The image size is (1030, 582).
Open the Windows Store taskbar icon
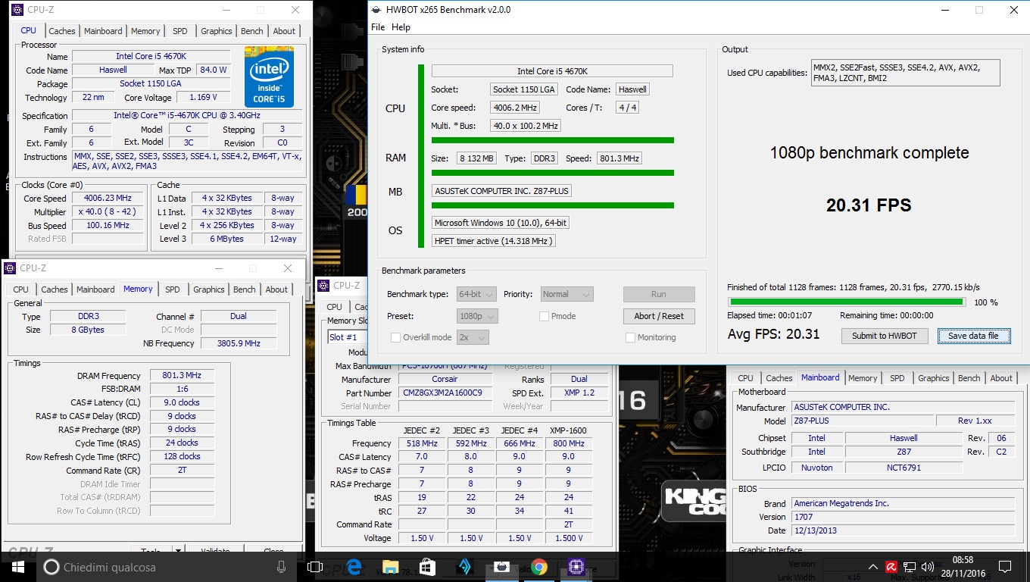(x=427, y=567)
